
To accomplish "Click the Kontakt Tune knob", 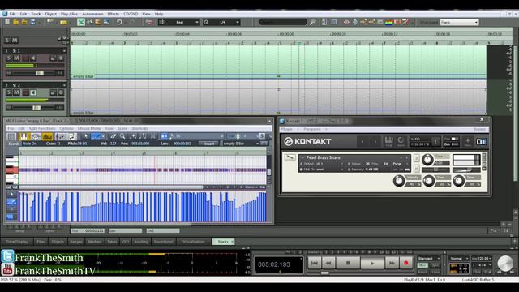I will pos(427,160).
